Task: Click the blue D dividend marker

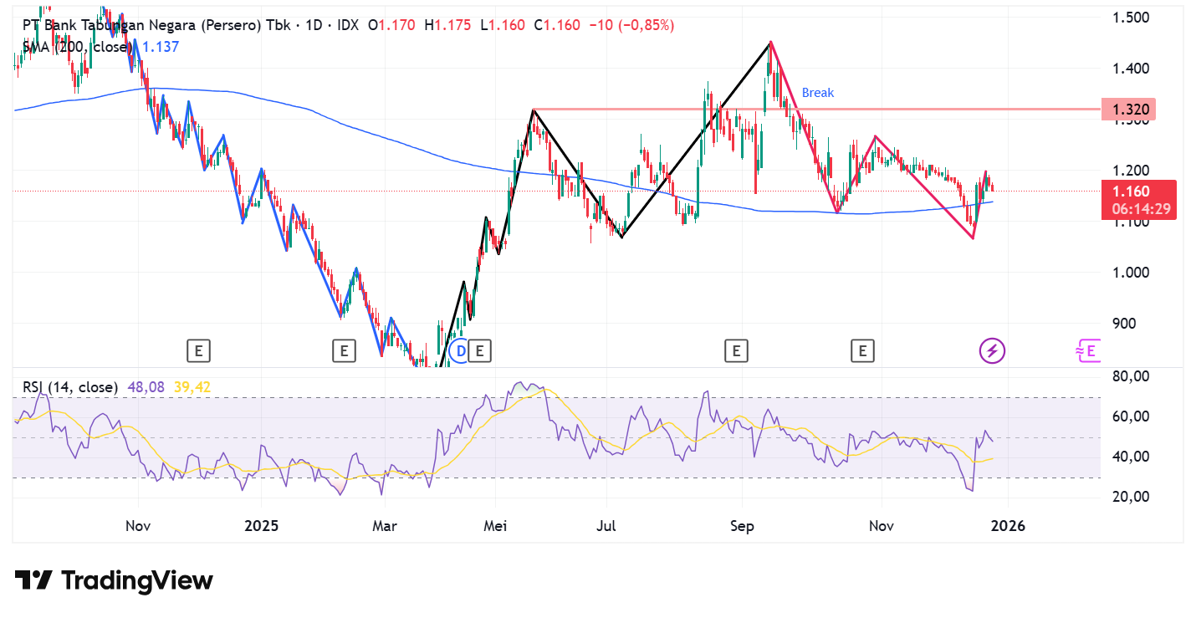Action: tap(459, 351)
